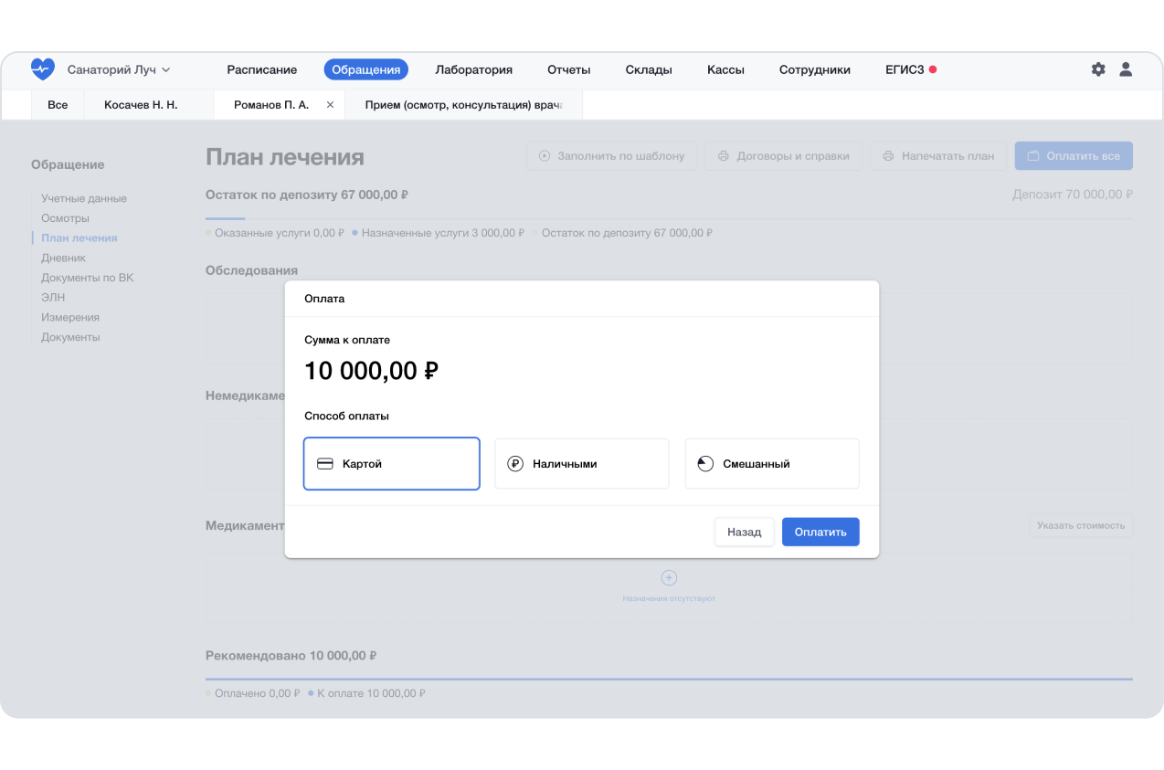1164x770 pixels.
Task: Click Напечатать план button
Action: coord(937,156)
